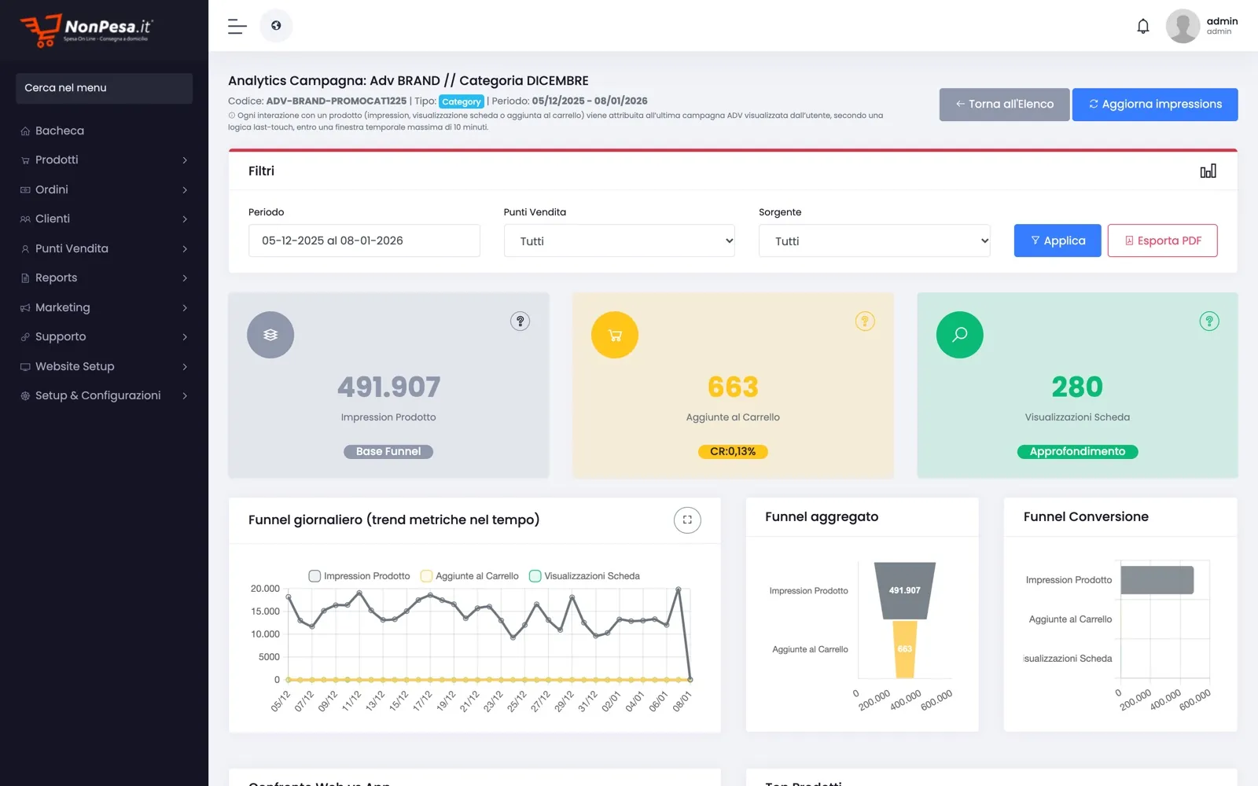Click the globe icon in top bar
Viewport: 1258px width, 786px height.
(276, 26)
